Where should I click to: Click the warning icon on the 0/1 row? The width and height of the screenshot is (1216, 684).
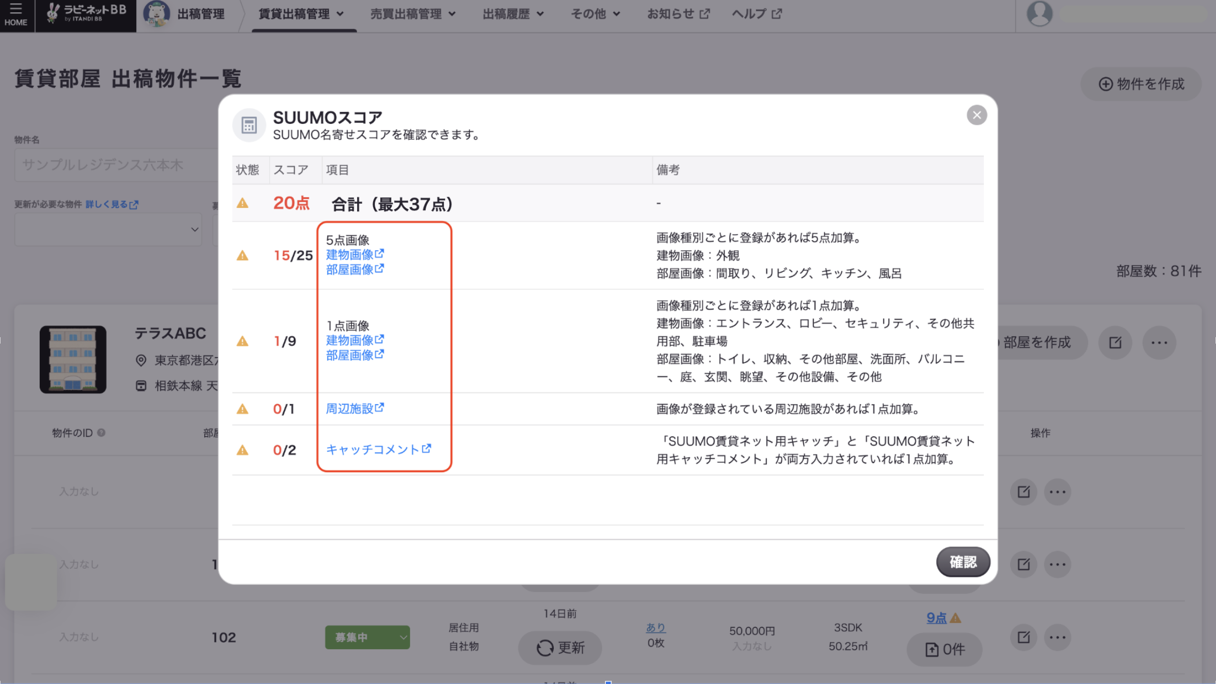(x=243, y=410)
